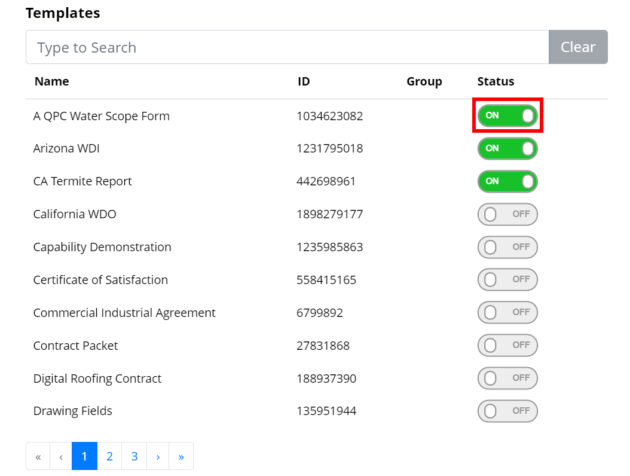
Task: Select pagination page 1
Action: pos(84,456)
